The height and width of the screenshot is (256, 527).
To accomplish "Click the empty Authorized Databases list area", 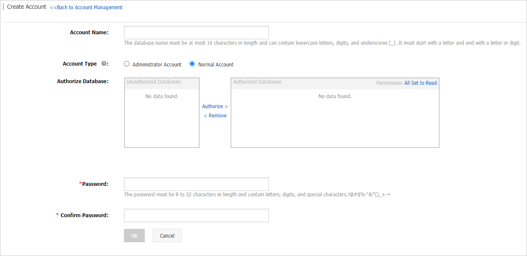I will pos(335,121).
